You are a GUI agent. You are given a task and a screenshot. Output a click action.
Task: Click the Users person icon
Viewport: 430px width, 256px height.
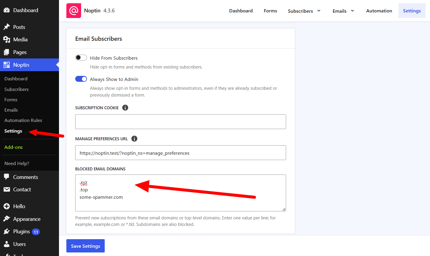(x=6, y=244)
